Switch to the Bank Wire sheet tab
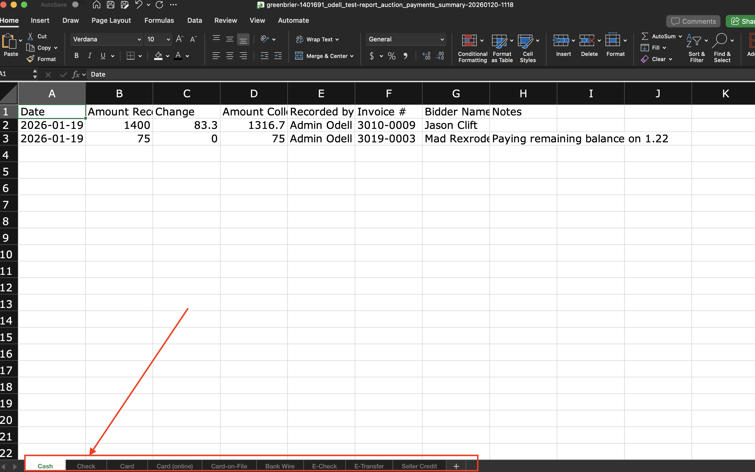 click(280, 466)
